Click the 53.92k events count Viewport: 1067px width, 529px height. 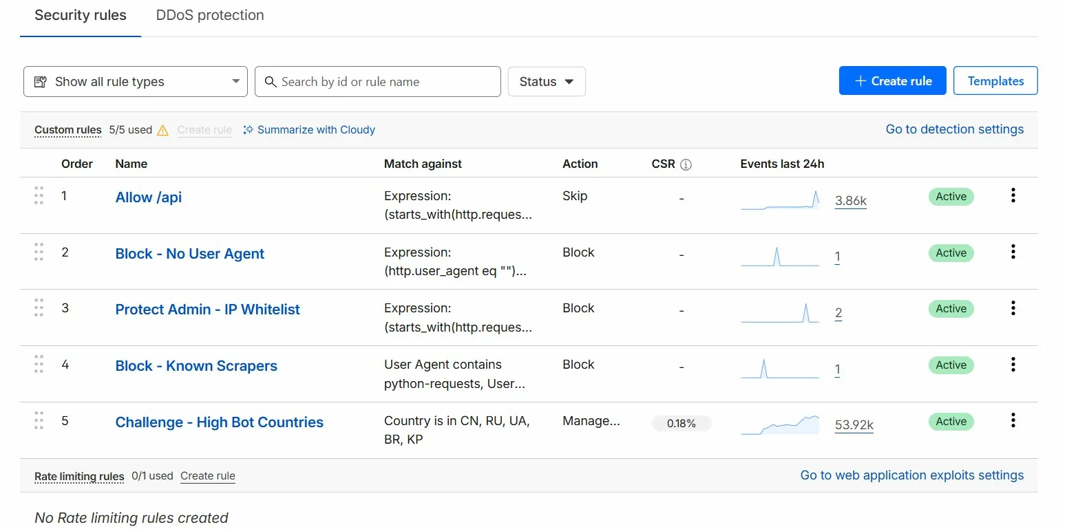click(x=854, y=425)
